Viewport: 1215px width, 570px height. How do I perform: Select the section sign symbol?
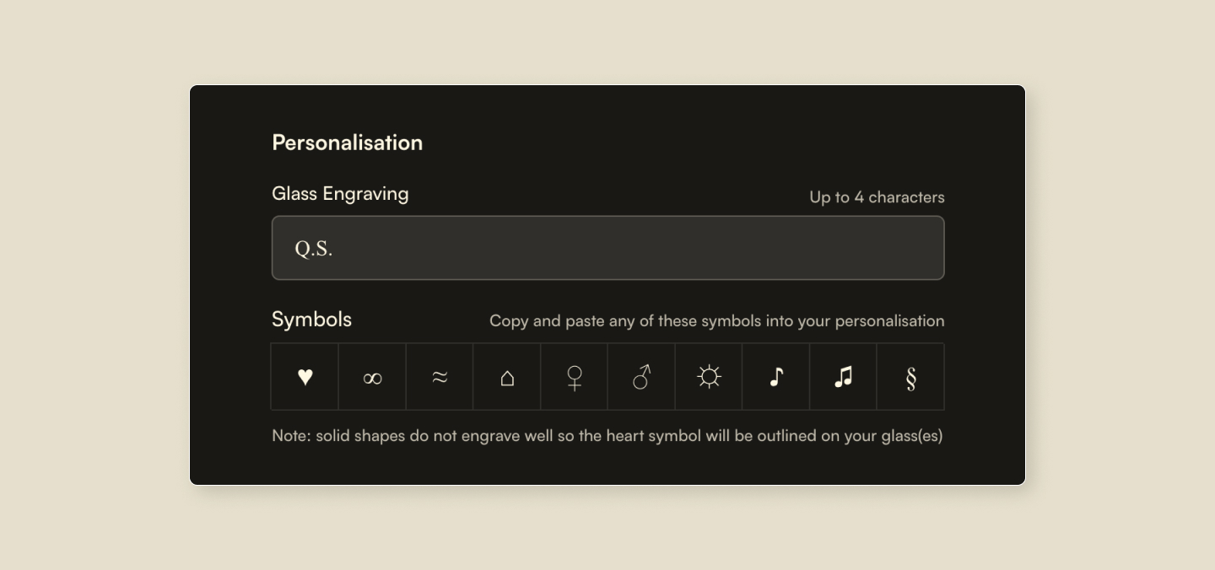(910, 376)
